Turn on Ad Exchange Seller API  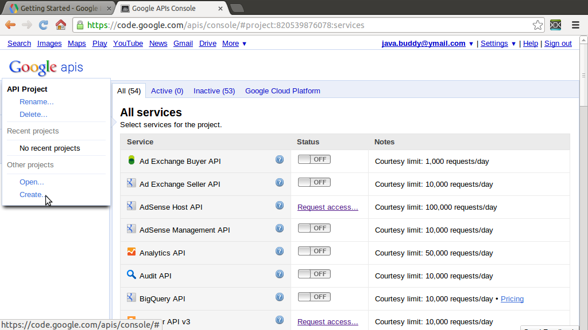point(314,182)
